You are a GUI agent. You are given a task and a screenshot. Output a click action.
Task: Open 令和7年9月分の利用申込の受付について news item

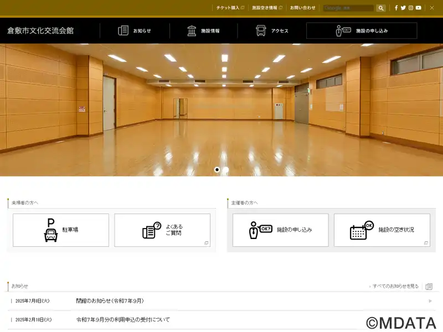(x=123, y=320)
